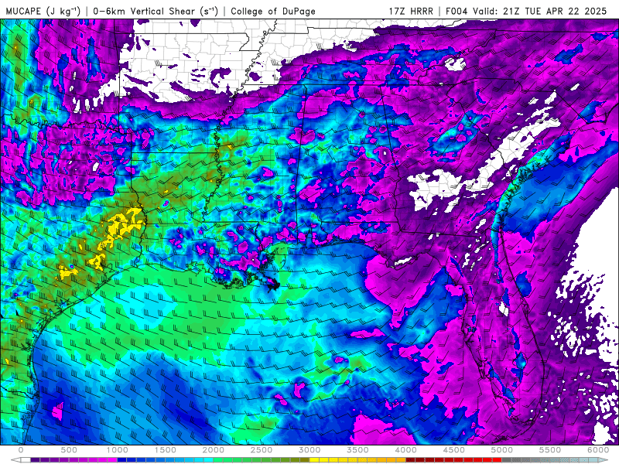Click the 3000 value on the color scale

[309, 450]
